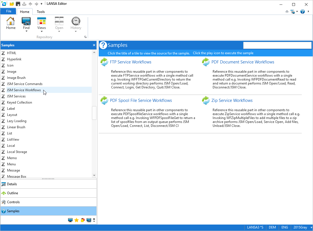Click the floppy disk save icon
The width and height of the screenshot is (313, 231).
(18, 4)
